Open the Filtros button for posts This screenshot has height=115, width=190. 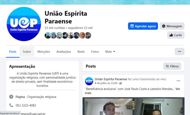(x=172, y=66)
